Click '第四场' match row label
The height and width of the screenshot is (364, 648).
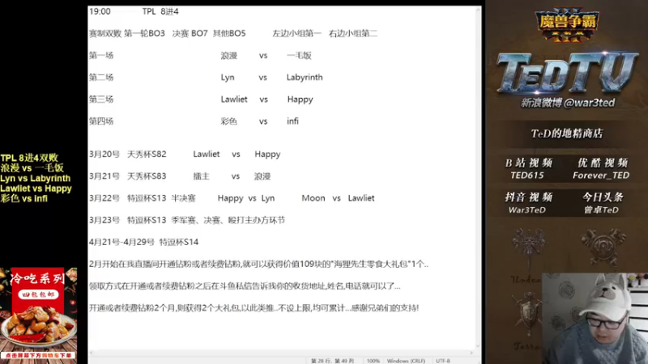point(101,121)
